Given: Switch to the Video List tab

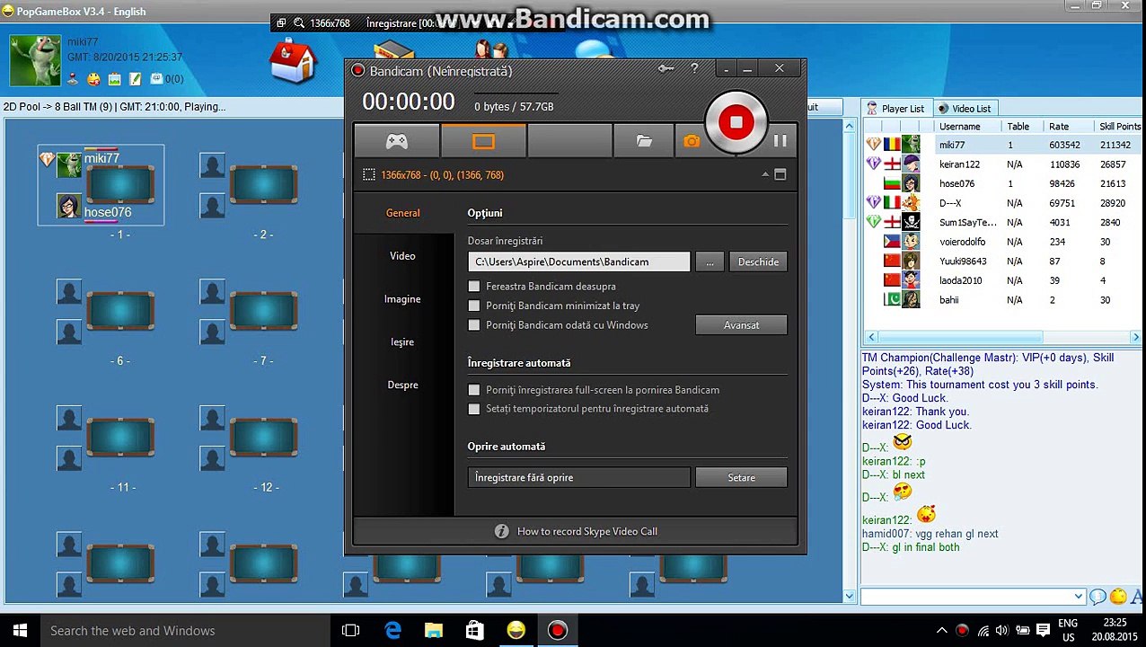Looking at the screenshot, I should click(964, 109).
